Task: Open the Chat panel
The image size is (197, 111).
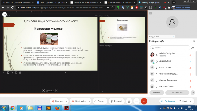Action: pyautogui.click(x=183, y=101)
